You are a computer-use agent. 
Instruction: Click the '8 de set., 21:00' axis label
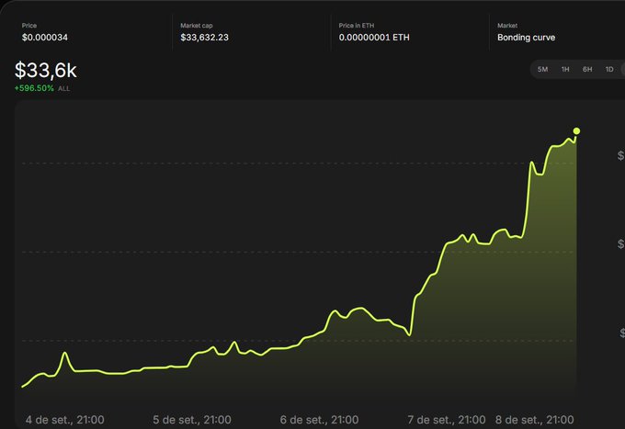point(534,420)
